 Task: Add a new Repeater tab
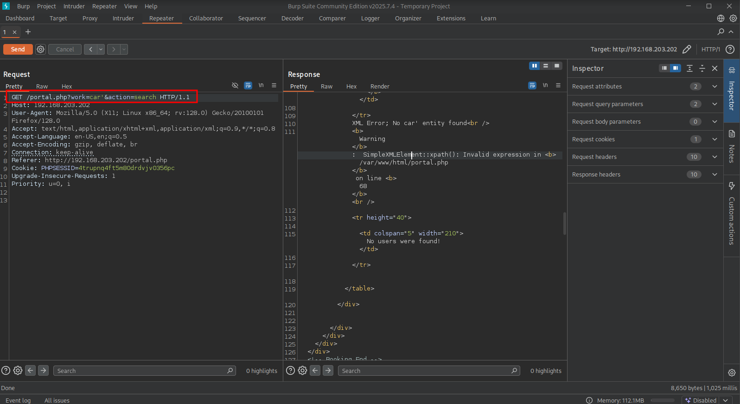click(x=28, y=32)
